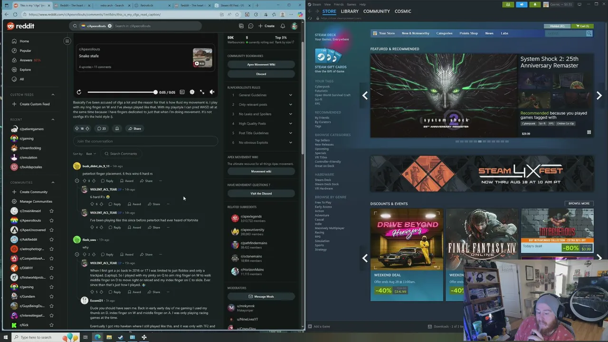The image size is (608, 342).
Task: Click the Reddit logo to go home
Action: click(x=20, y=26)
